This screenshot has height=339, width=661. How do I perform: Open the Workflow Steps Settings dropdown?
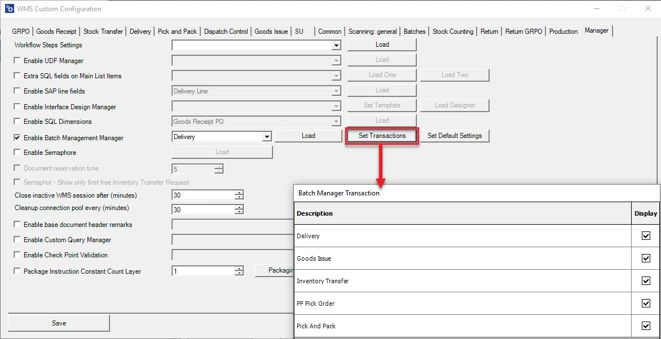pyautogui.click(x=337, y=45)
